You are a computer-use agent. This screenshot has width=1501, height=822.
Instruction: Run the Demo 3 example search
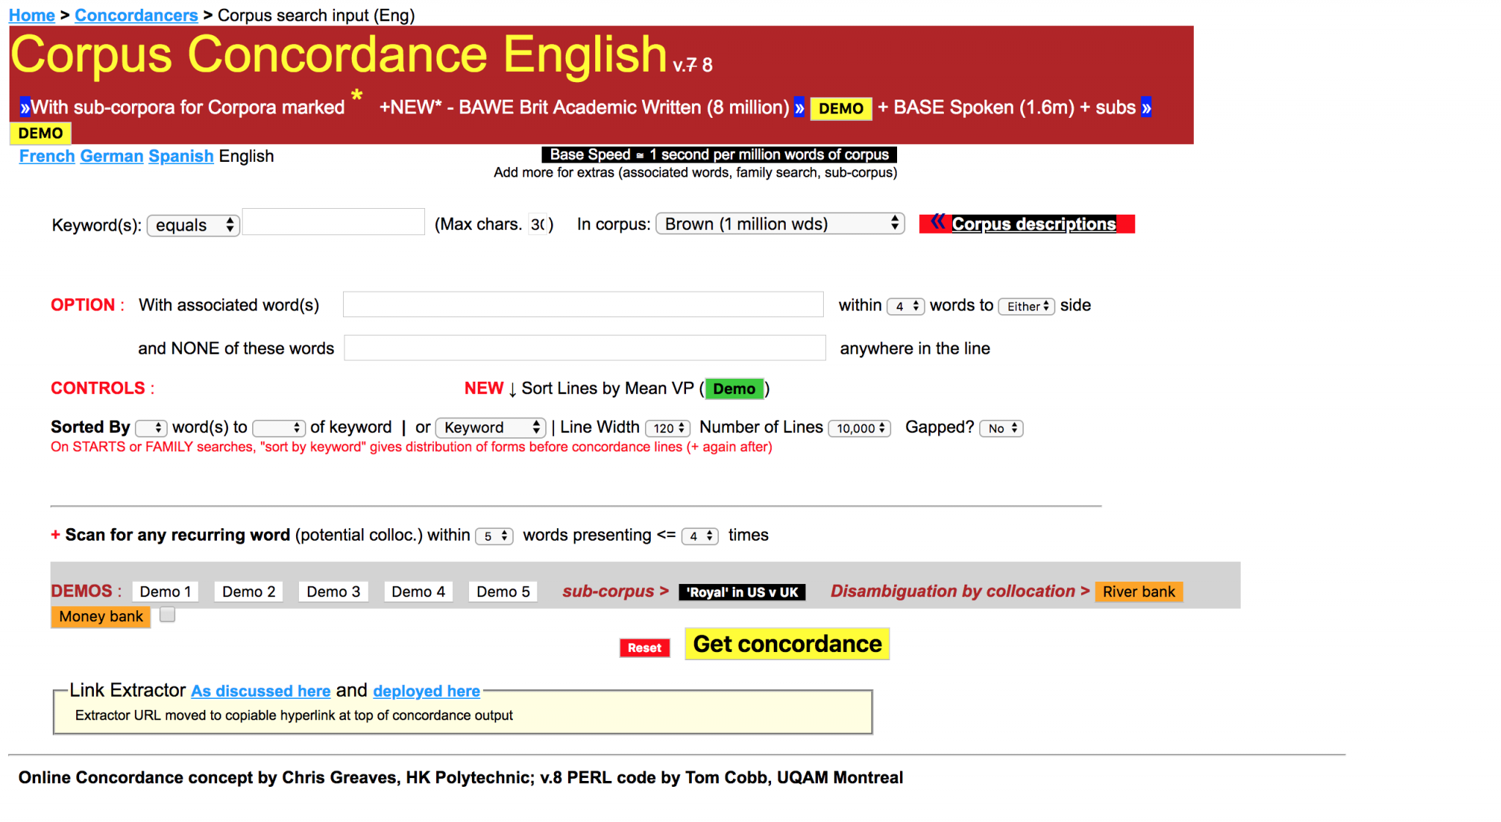click(x=333, y=591)
